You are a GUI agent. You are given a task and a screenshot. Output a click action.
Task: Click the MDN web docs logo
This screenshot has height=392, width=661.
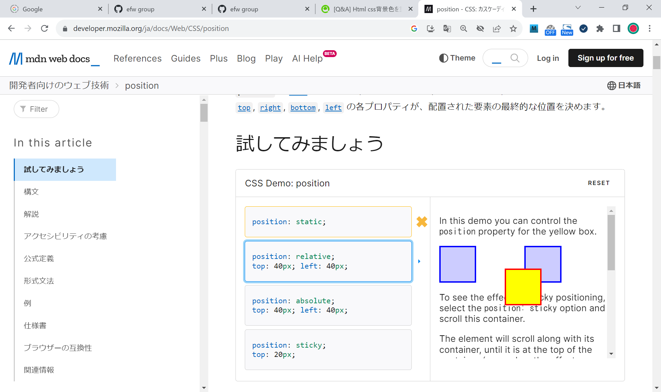pyautogui.click(x=54, y=58)
